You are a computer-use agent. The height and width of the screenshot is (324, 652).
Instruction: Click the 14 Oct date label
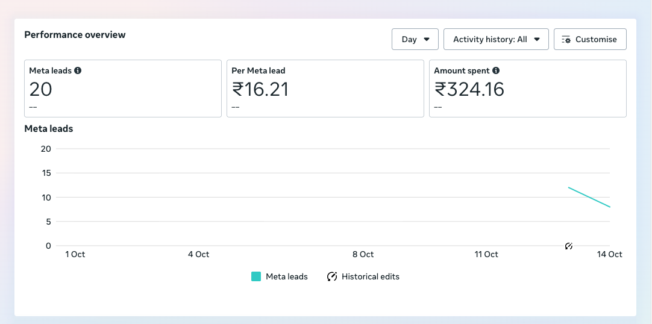pyautogui.click(x=609, y=254)
